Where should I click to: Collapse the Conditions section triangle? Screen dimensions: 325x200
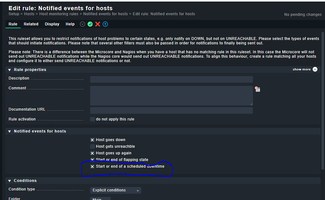coord(9,180)
